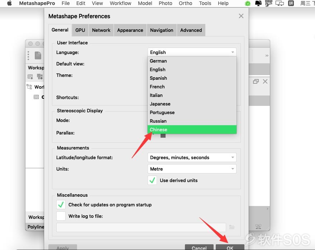The height and width of the screenshot is (250, 315).
Task: Open the Help menu
Action: pyautogui.click(x=223, y=4)
